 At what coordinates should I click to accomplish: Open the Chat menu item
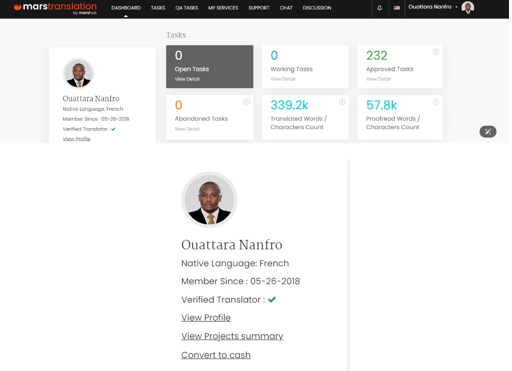point(286,8)
